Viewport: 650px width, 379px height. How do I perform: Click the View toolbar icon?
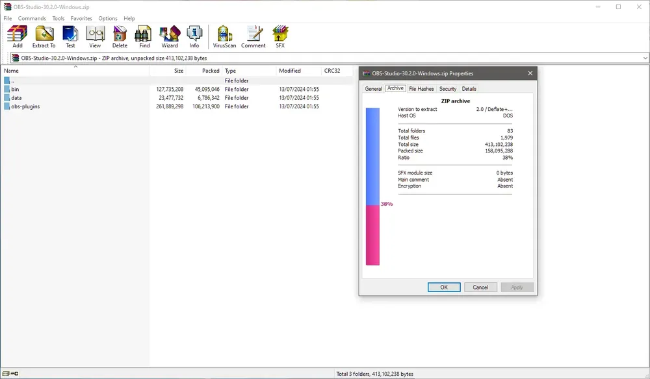pos(95,37)
